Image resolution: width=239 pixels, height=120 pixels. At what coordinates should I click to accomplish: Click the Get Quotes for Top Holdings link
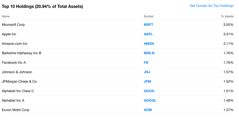tap(211, 6)
